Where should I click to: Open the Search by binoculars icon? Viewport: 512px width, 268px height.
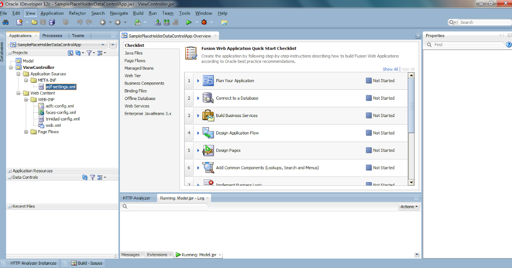click(6, 22)
